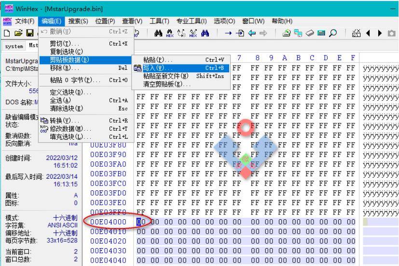Click the black right triangle icon

380,33
